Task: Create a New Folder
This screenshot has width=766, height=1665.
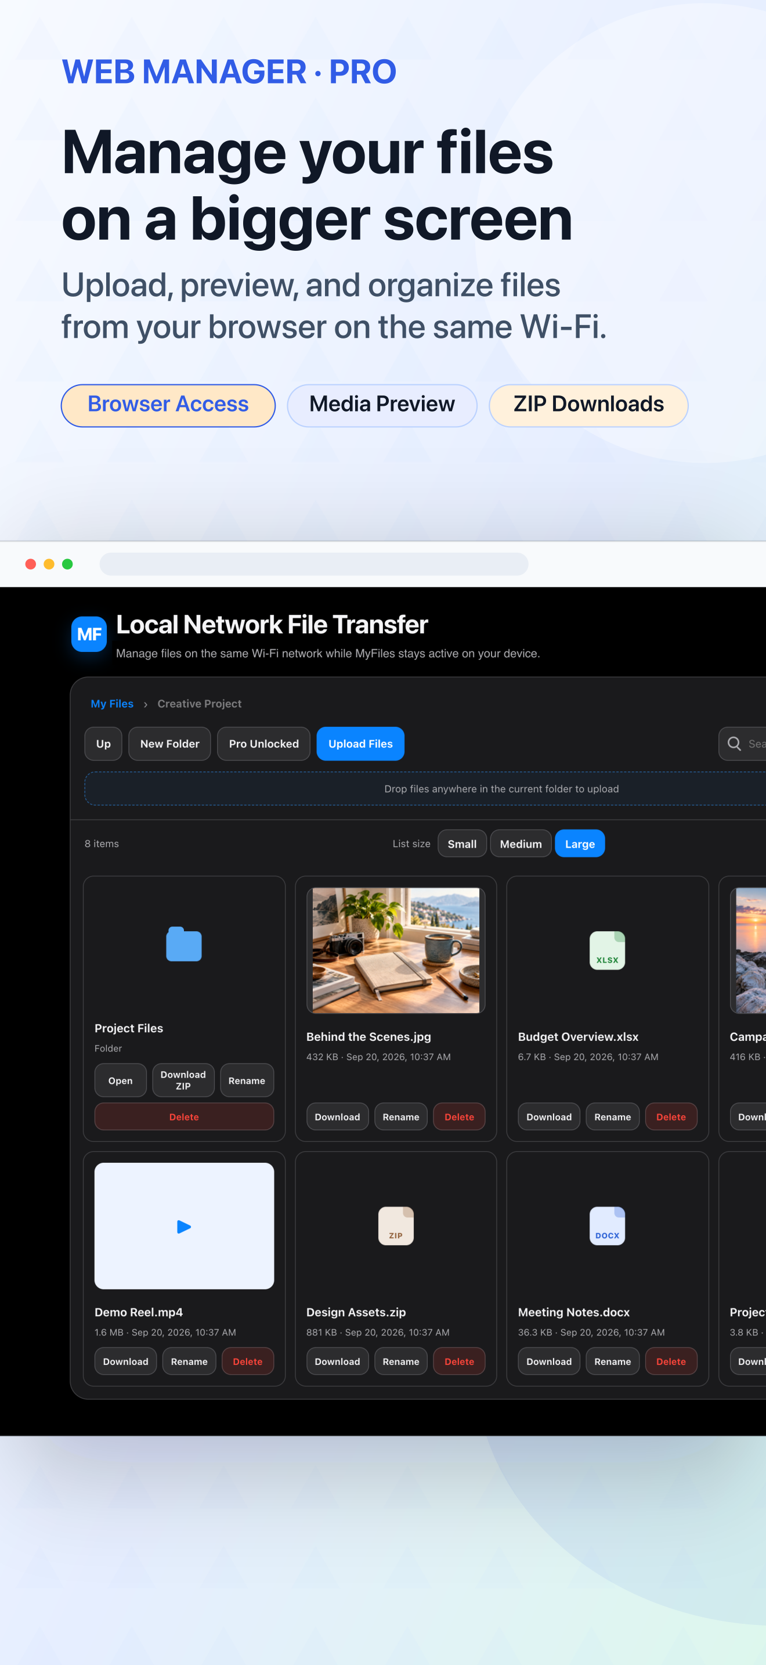Action: click(170, 743)
